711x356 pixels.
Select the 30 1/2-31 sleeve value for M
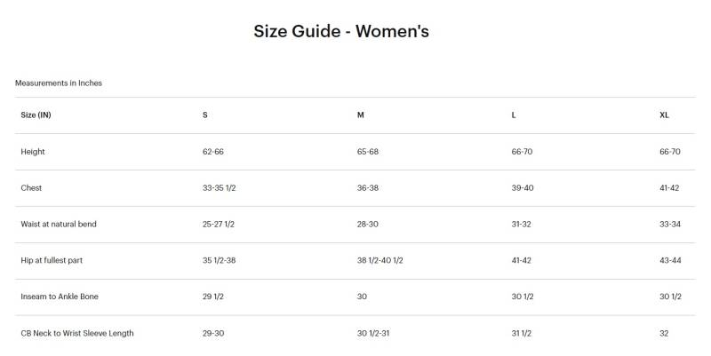(x=376, y=333)
